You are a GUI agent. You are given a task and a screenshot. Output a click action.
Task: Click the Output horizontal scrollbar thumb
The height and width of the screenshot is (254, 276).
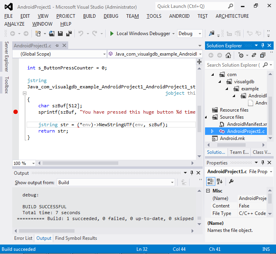[x=47, y=231]
